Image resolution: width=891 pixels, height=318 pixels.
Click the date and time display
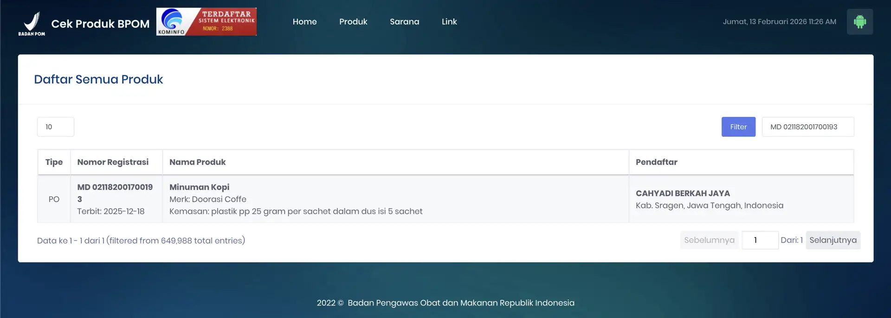(x=779, y=22)
